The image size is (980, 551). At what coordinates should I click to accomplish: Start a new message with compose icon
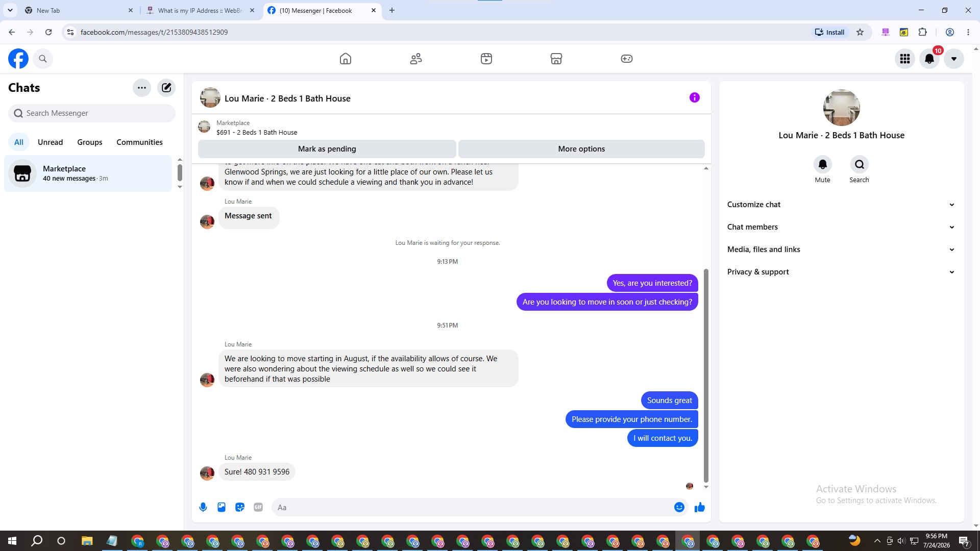[x=166, y=88]
